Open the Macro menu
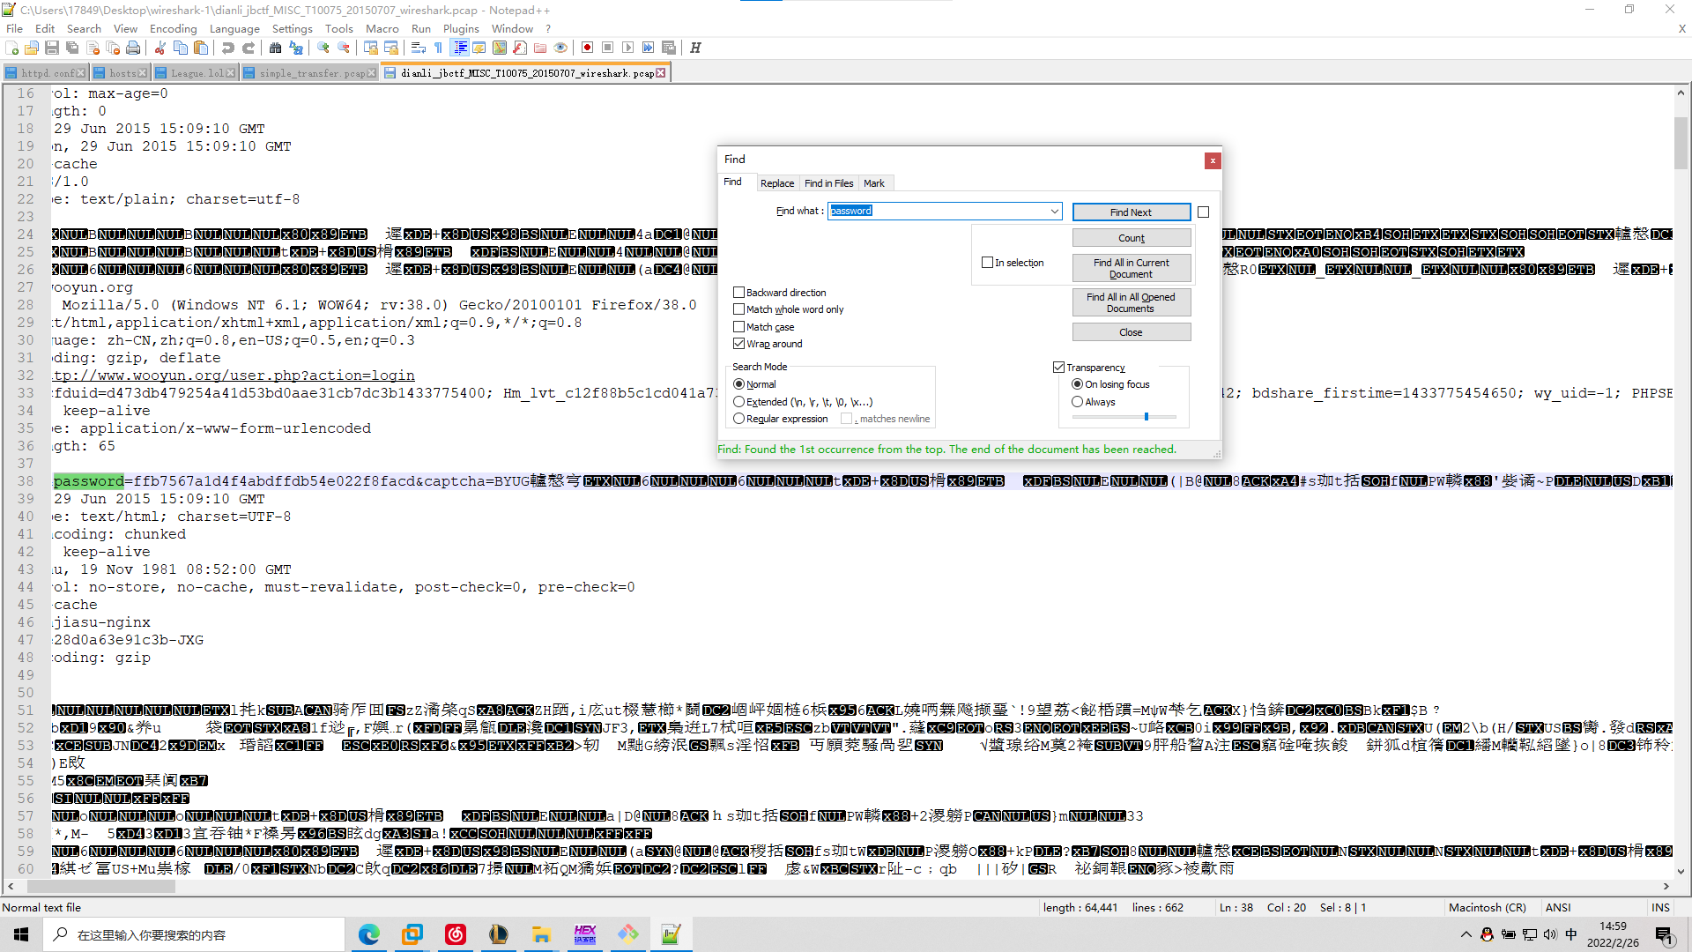 pos(382,28)
